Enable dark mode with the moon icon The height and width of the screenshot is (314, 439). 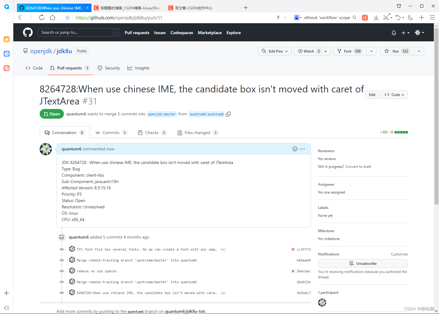coord(410,18)
